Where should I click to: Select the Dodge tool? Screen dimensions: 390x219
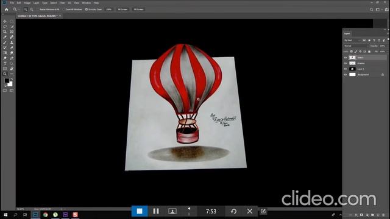click(5, 58)
